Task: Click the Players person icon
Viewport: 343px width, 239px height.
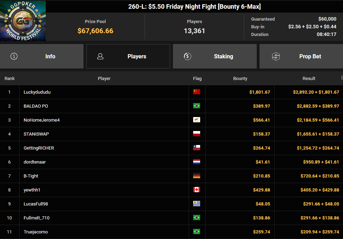Action: 100,56
